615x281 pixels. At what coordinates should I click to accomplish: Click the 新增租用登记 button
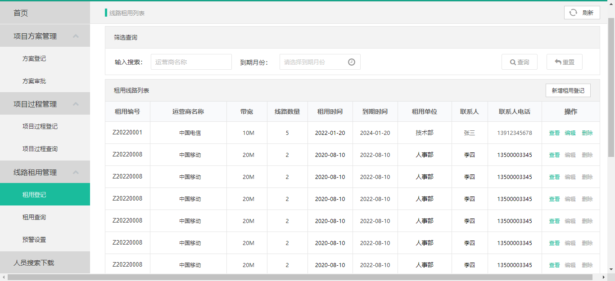pyautogui.click(x=568, y=90)
